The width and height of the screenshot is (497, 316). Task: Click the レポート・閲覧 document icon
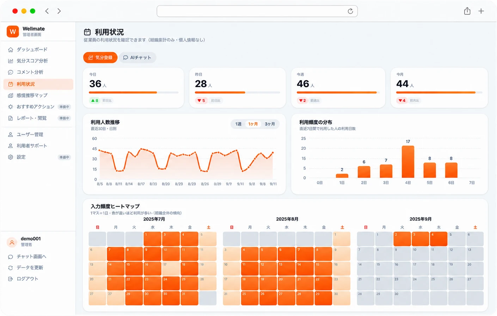11,118
